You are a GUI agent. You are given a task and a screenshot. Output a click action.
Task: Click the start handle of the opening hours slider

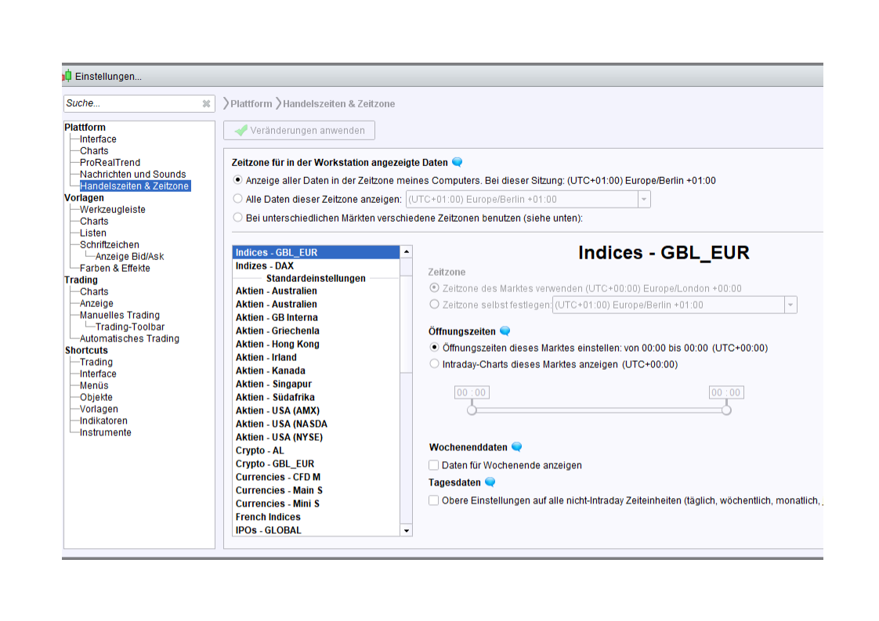[472, 410]
